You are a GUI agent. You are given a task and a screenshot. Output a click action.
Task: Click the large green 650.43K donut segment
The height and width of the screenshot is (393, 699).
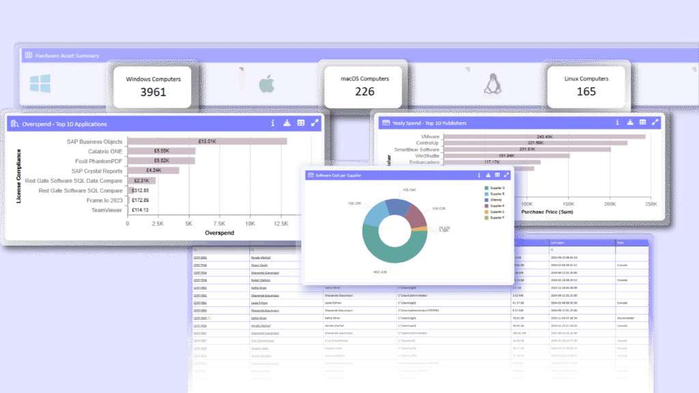coord(394,254)
